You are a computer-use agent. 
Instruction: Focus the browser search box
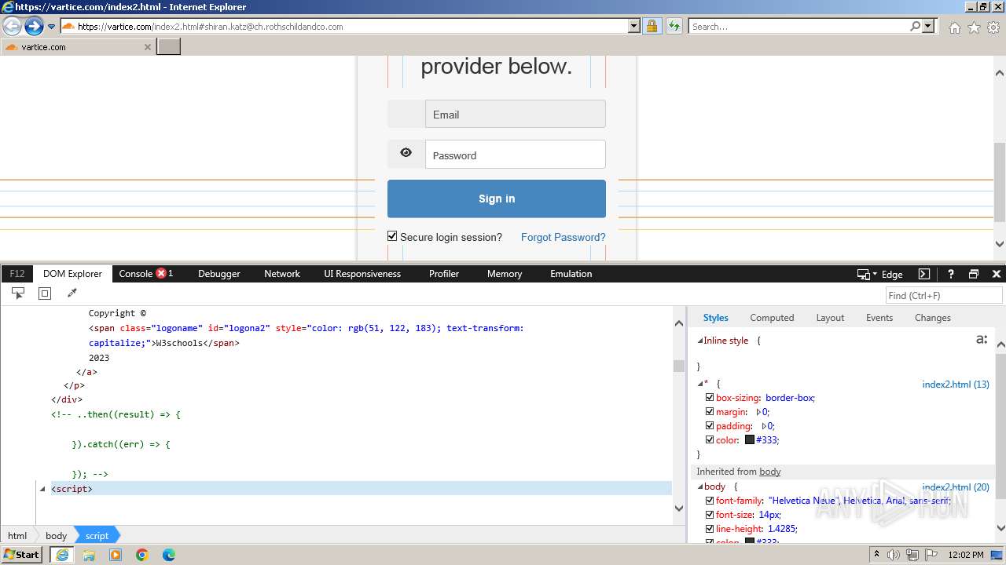tap(798, 26)
